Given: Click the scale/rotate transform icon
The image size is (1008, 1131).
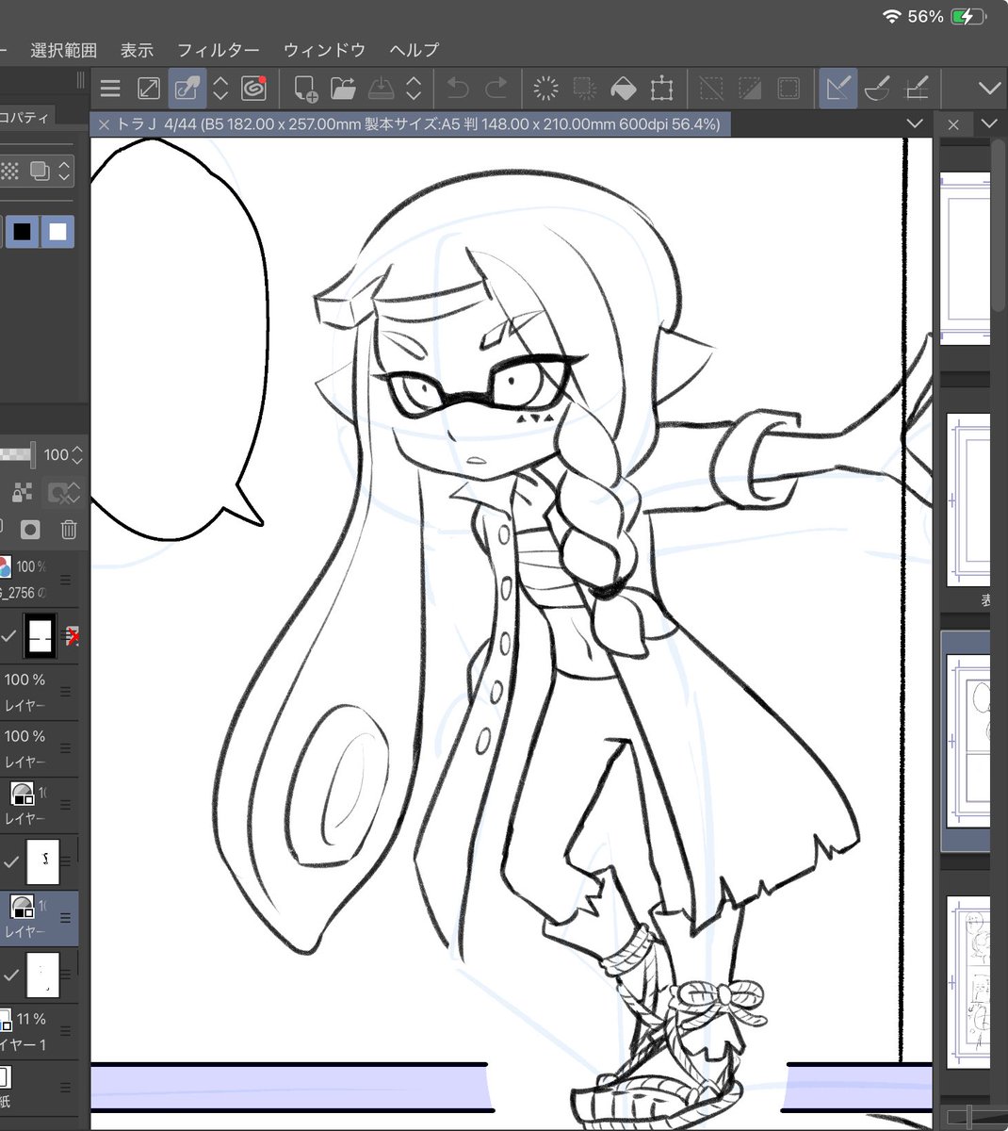Looking at the screenshot, I should tap(661, 89).
